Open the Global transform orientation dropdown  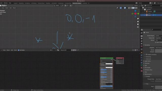[57, 6]
